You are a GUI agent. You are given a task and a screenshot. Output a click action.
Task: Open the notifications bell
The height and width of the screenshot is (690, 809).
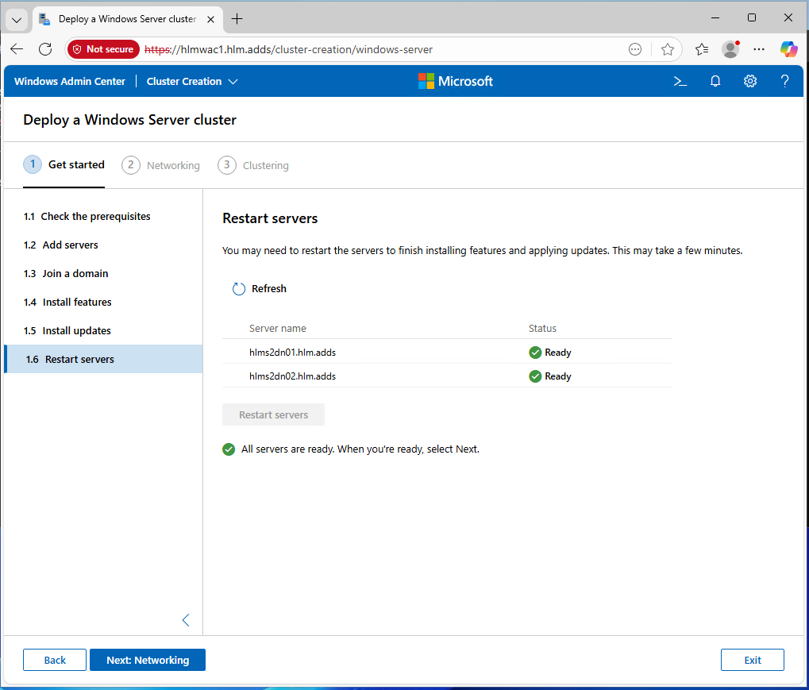[715, 81]
